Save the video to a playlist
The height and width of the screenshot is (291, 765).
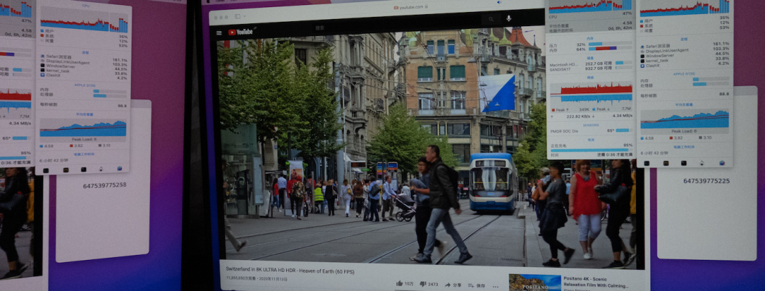tap(477, 285)
